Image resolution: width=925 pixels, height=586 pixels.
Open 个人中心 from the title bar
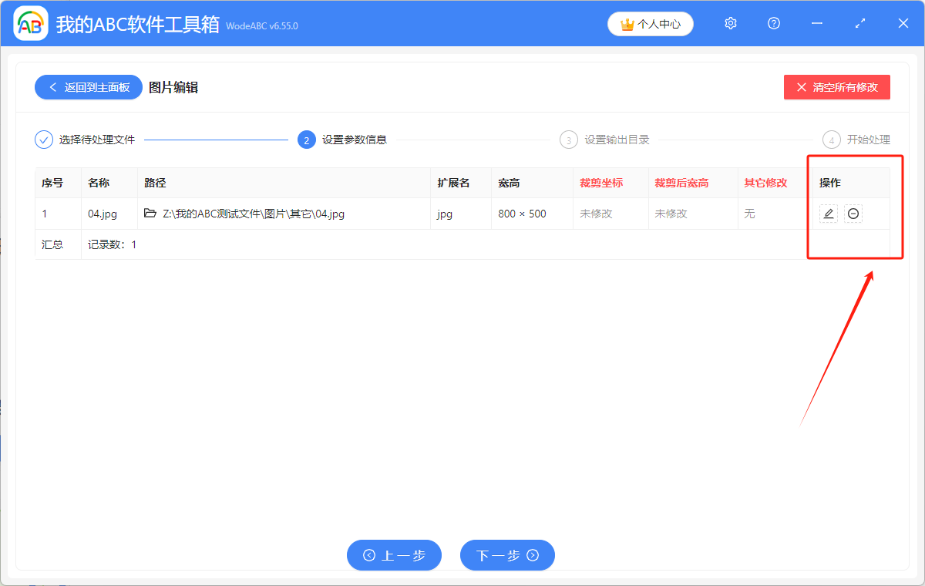point(650,24)
